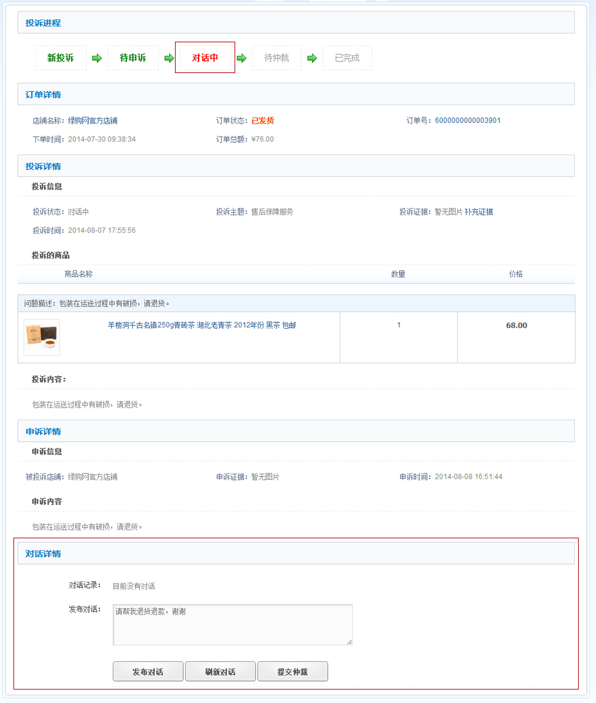The width and height of the screenshot is (596, 703).
Task: Click the tea product thumbnail image
Action: click(x=42, y=337)
